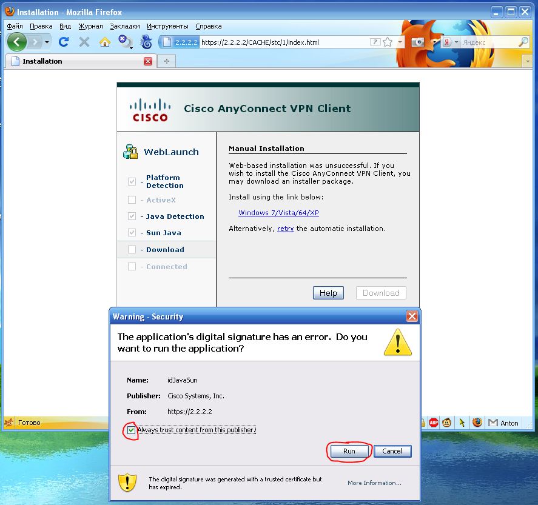Toggle the Sun Java checkbox
This screenshot has height=505, width=538.
[x=131, y=232]
